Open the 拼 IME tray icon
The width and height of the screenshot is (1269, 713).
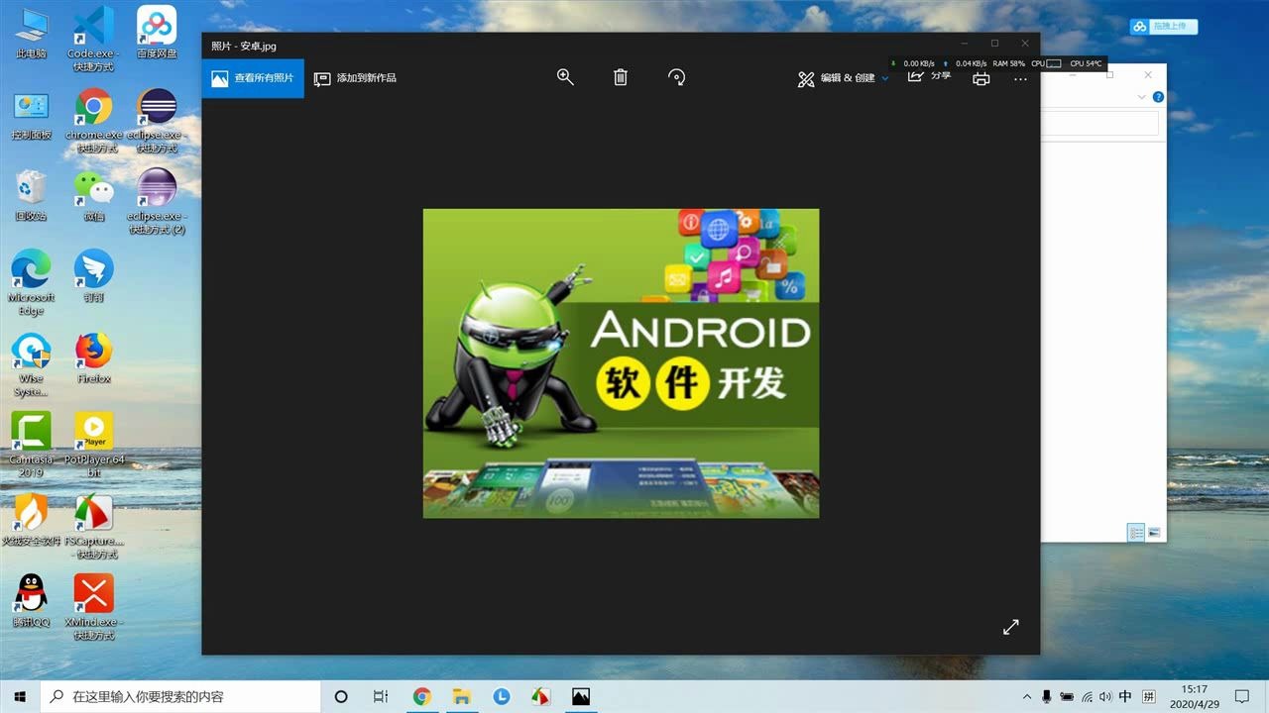1147,697
